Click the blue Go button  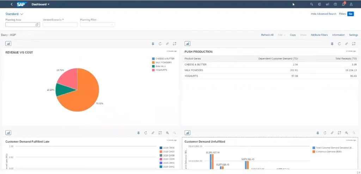(350, 14)
